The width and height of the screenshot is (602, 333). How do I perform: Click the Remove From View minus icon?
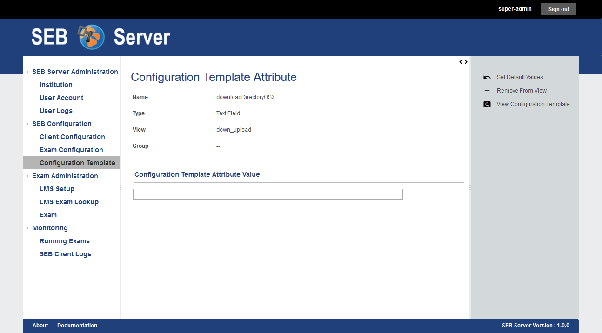pyautogui.click(x=487, y=91)
